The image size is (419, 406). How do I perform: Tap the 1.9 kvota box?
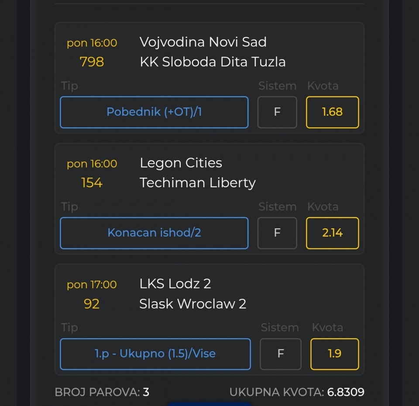pos(334,354)
